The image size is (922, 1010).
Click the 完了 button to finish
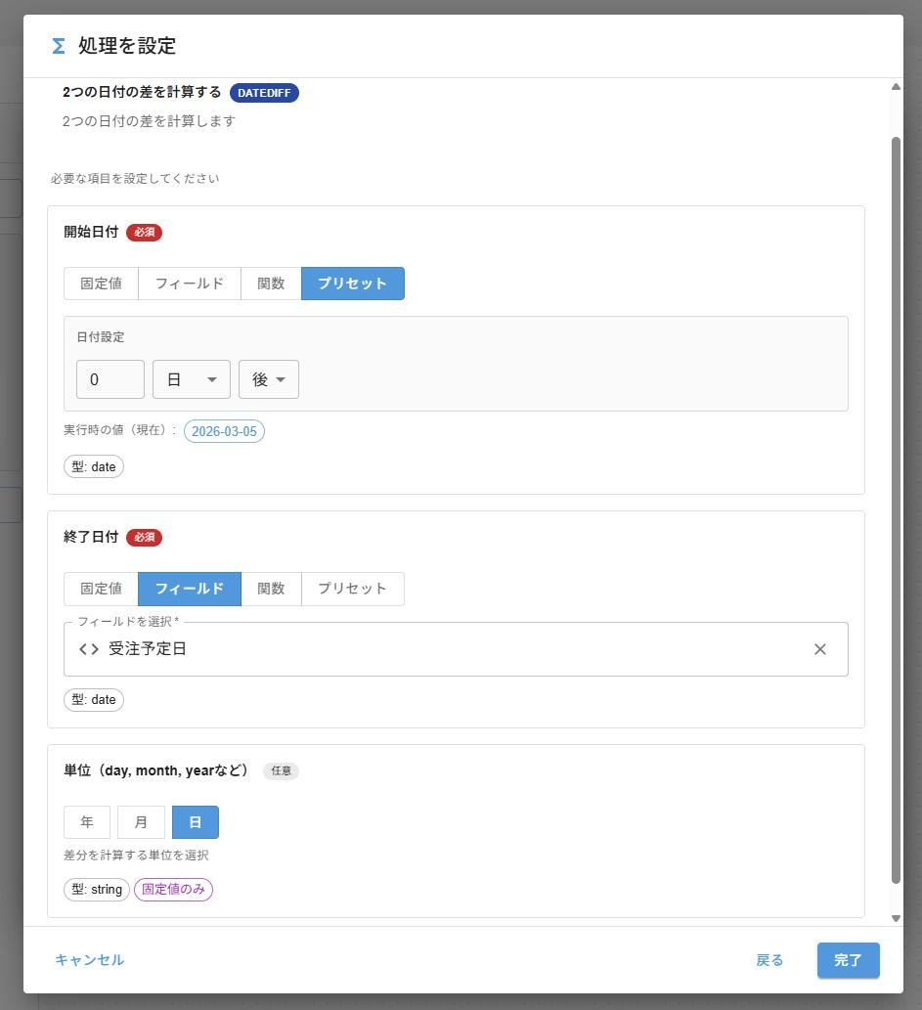click(847, 959)
